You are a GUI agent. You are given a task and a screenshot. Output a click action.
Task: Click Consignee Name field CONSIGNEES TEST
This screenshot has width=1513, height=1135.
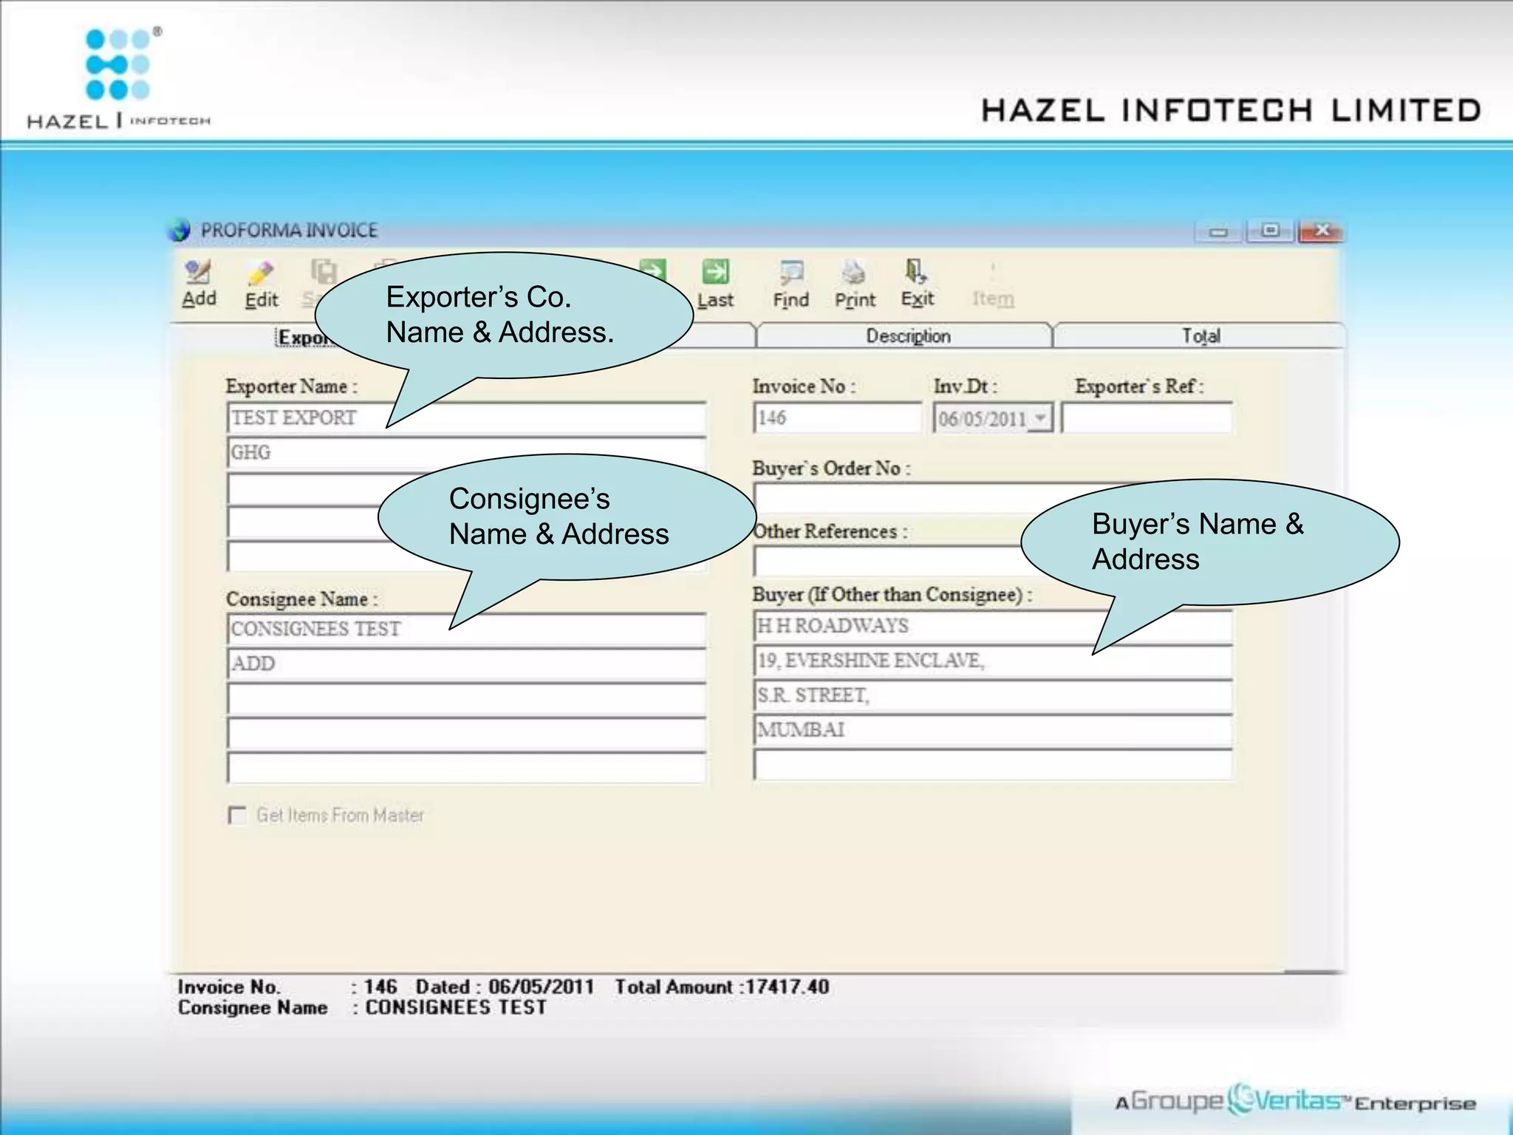click(466, 629)
